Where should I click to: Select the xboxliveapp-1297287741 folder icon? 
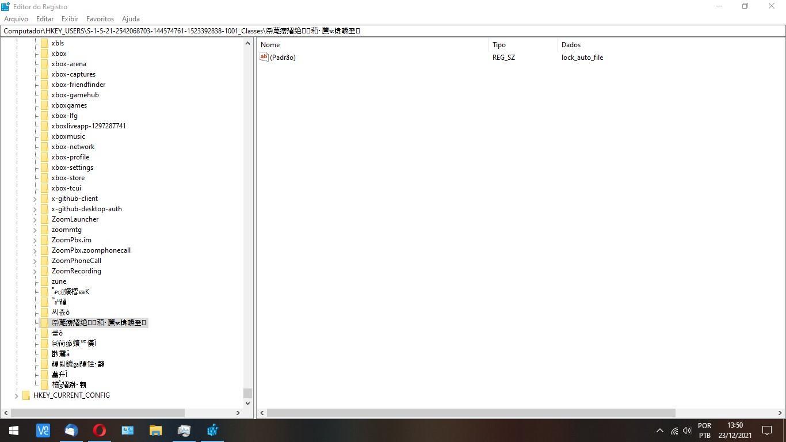[44, 126]
